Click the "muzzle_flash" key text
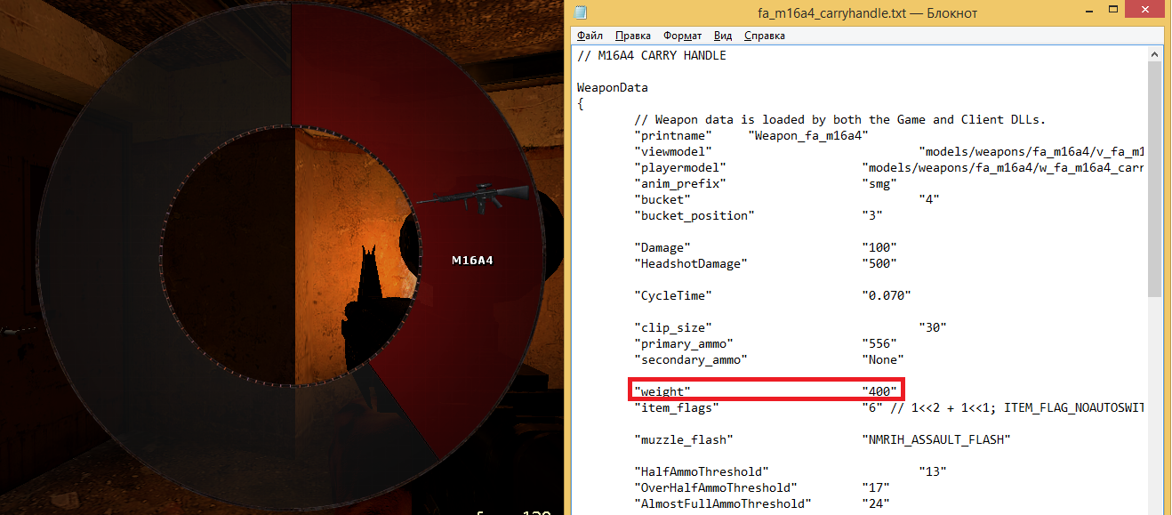The width and height of the screenshot is (1172, 515). point(684,439)
